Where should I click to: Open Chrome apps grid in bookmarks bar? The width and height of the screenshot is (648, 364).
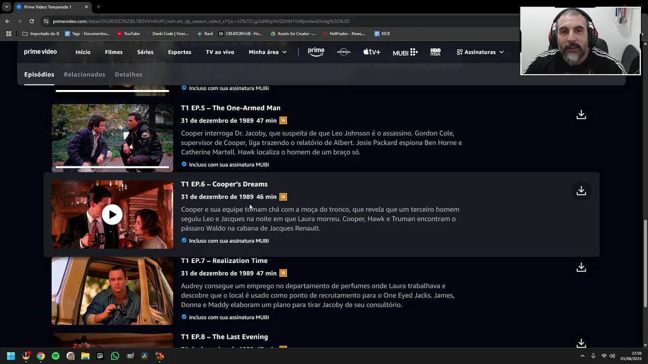(x=9, y=34)
